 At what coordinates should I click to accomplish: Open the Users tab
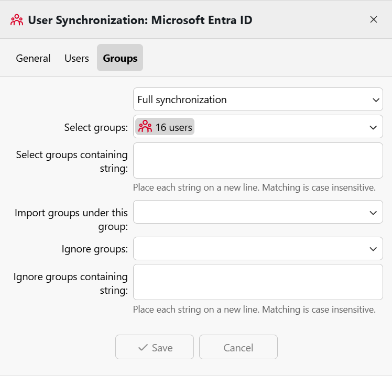pyautogui.click(x=77, y=58)
